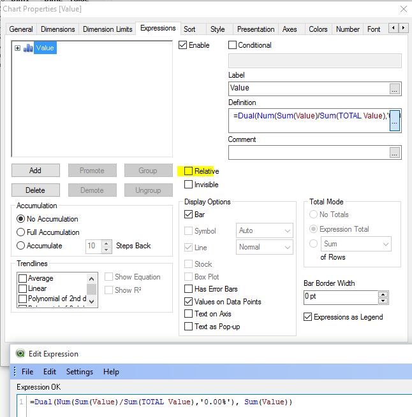Click the bar chart icon beside Value
412x417 pixels.
point(28,48)
